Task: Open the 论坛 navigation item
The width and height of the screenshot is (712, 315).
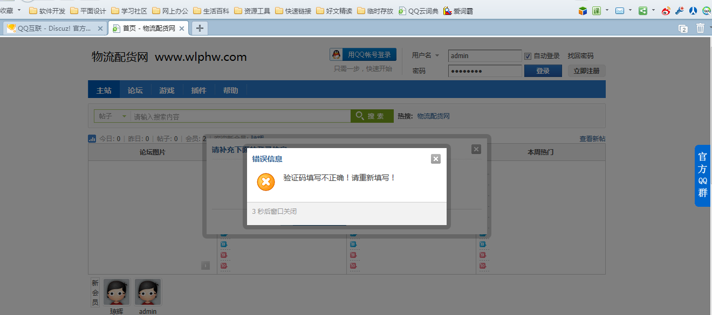Action: 135,90
